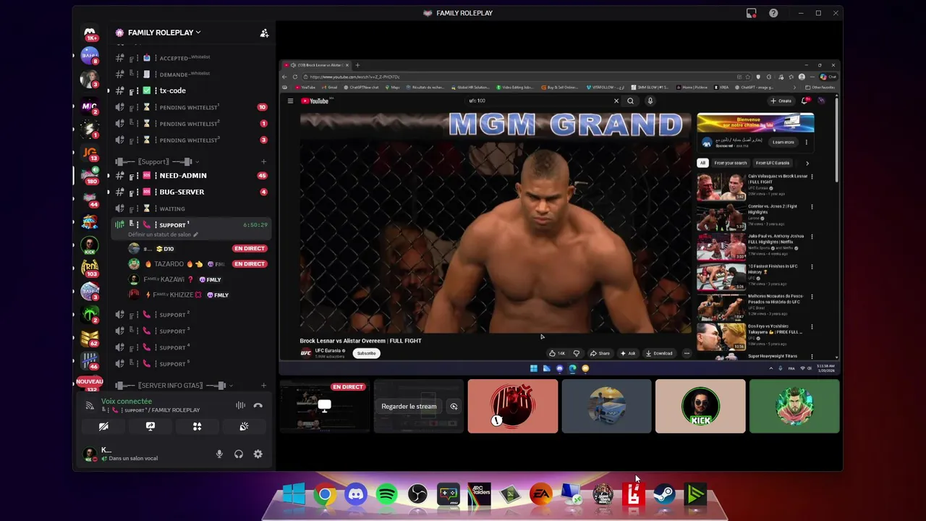Select server icon with 103 badge

click(x=90, y=268)
